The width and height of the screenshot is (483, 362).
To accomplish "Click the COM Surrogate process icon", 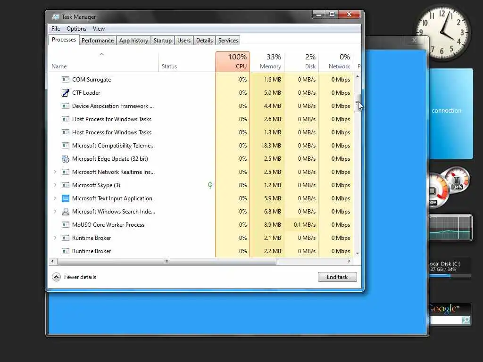I will point(65,79).
